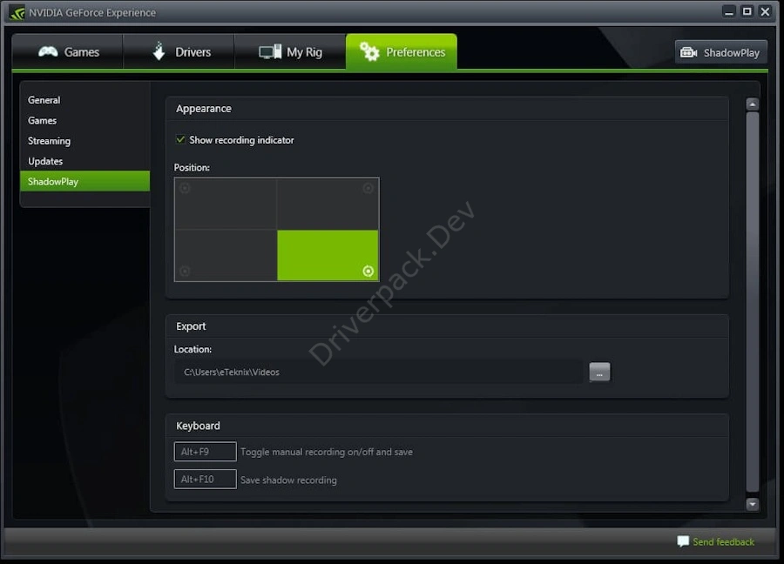Screen dimensions: 784x564
Task: Click the game controller icon on the Games tab
Action: 48,51
